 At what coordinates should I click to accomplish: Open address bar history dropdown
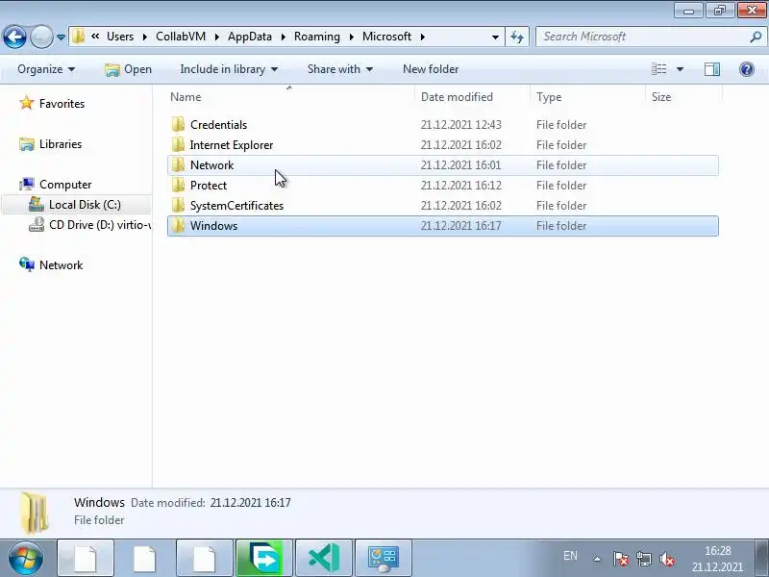[495, 37]
